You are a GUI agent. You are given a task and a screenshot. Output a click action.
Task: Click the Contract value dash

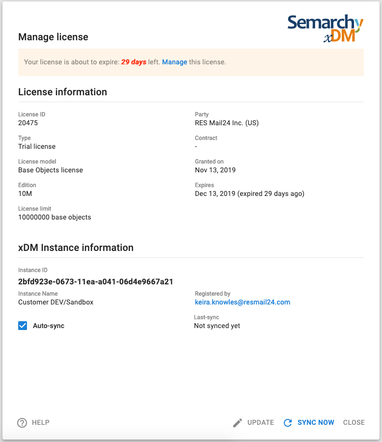(196, 146)
